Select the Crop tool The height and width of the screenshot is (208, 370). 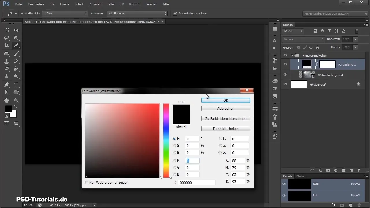(7, 45)
